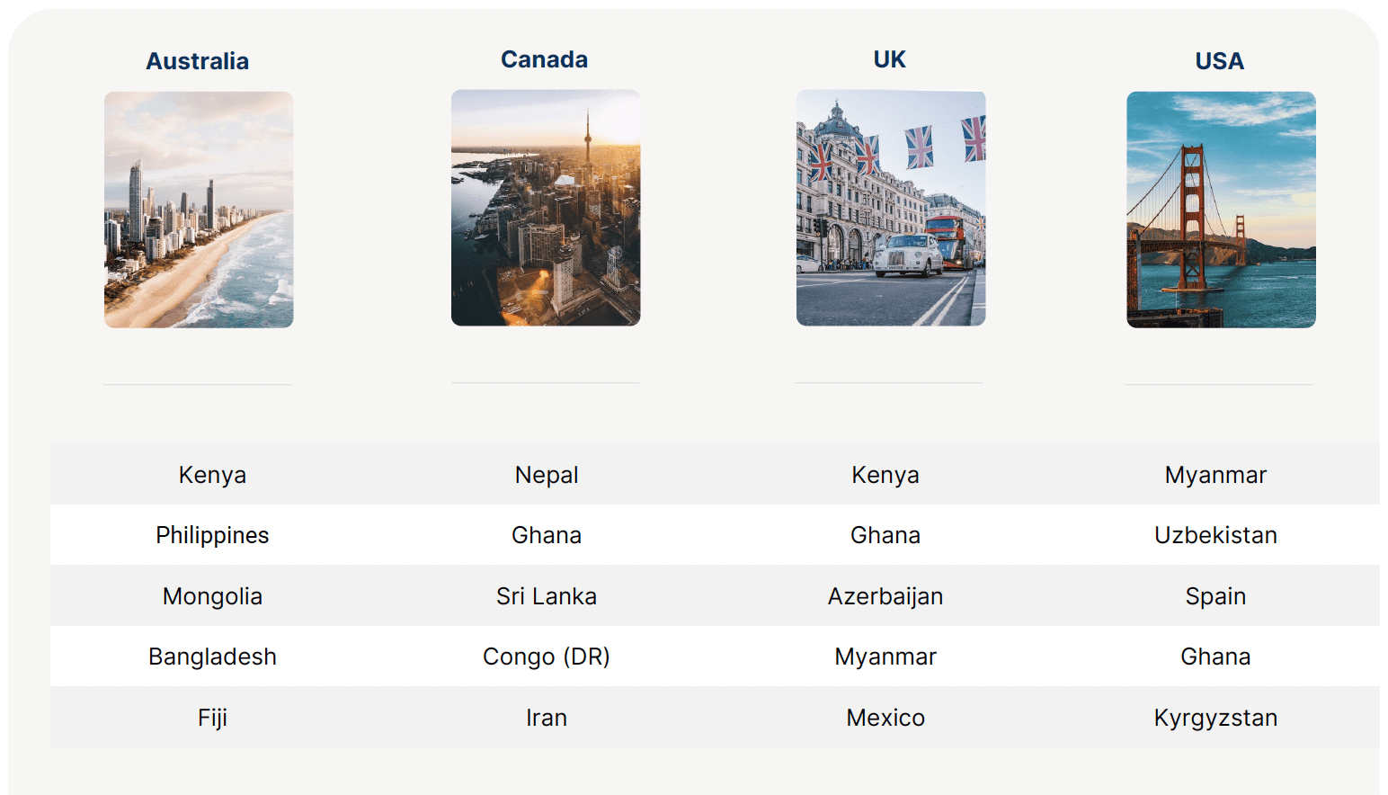Viewport: 1388px width, 795px height.
Task: Select Mongolia in the Australia list
Action: [x=212, y=596]
